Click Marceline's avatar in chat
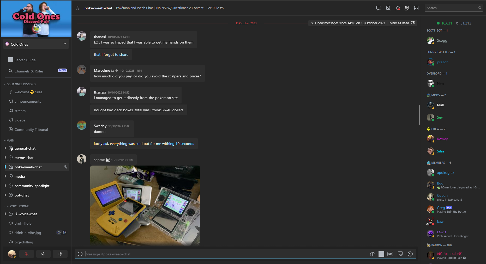The height and width of the screenshot is (264, 486). pyautogui.click(x=82, y=70)
